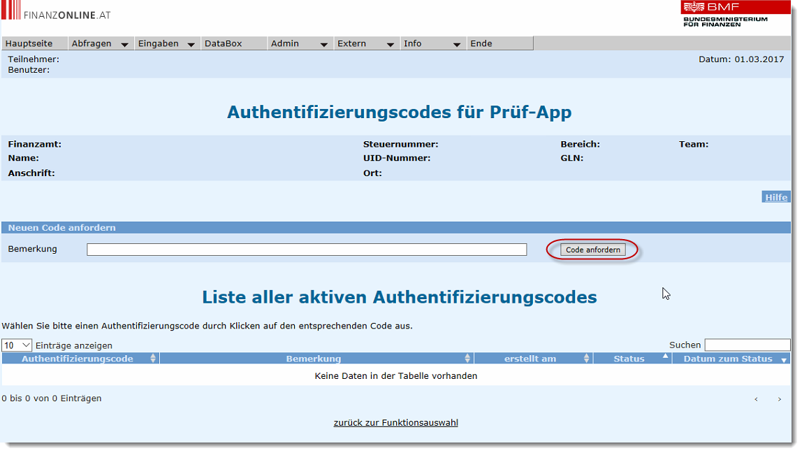Click the FinanzOnline.at logo
The height and width of the screenshot is (453, 802).
(x=57, y=13)
